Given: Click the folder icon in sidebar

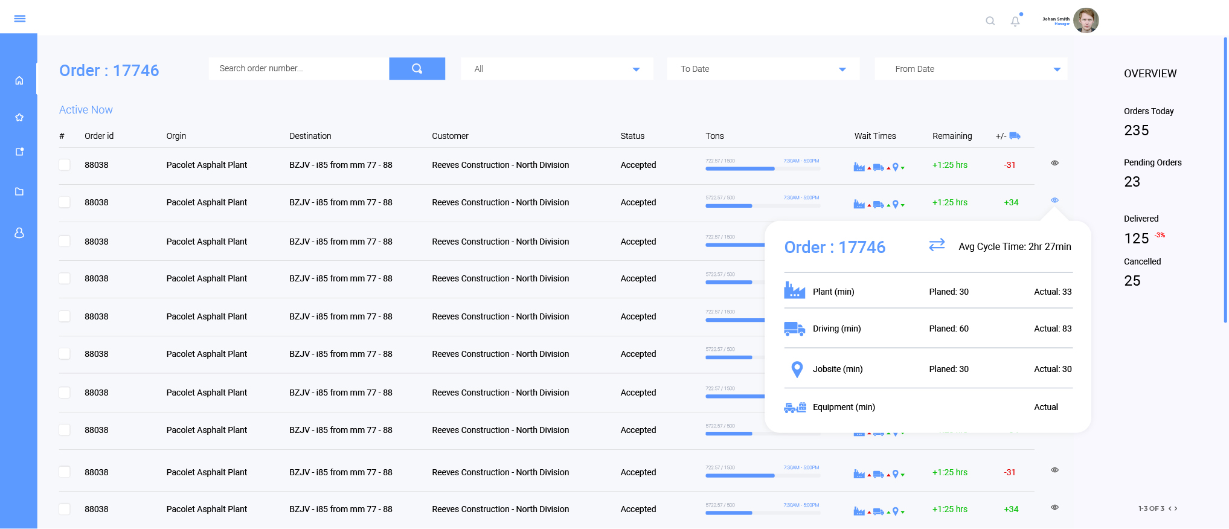Looking at the screenshot, I should [x=19, y=191].
